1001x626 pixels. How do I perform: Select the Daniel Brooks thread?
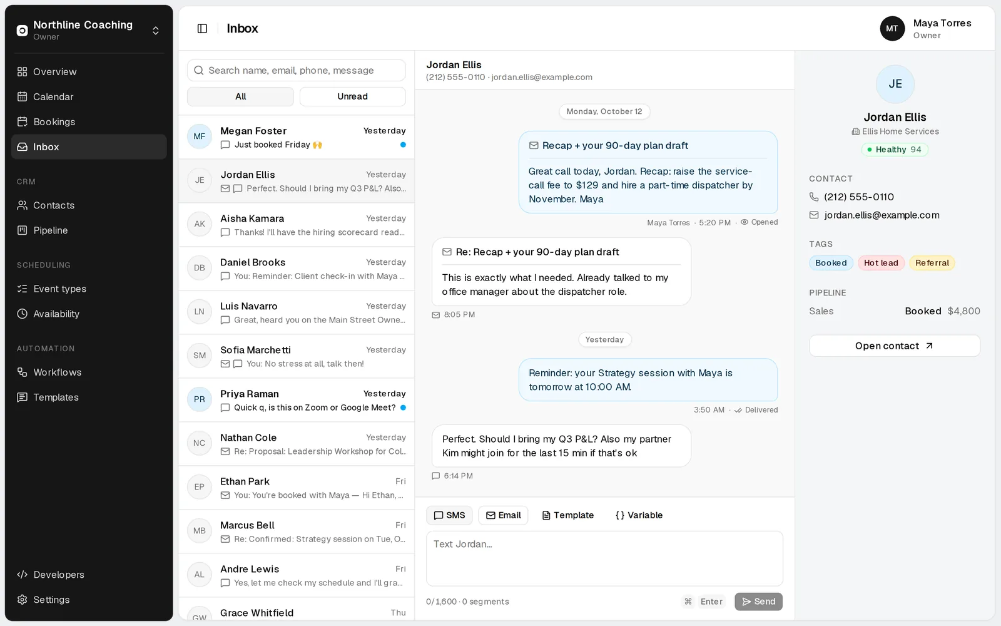pyautogui.click(x=297, y=269)
